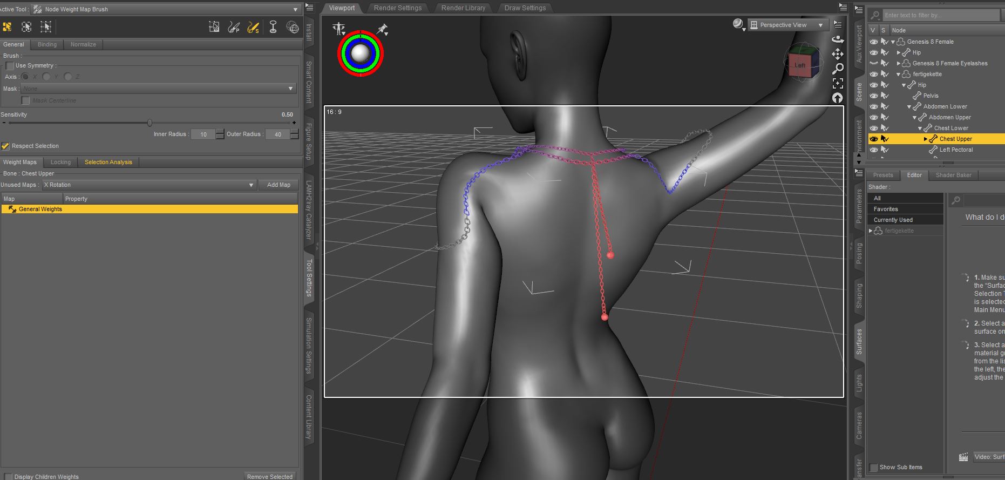Click the Sensitivity slider handle
Screen dimensions: 1005x480
[150, 123]
